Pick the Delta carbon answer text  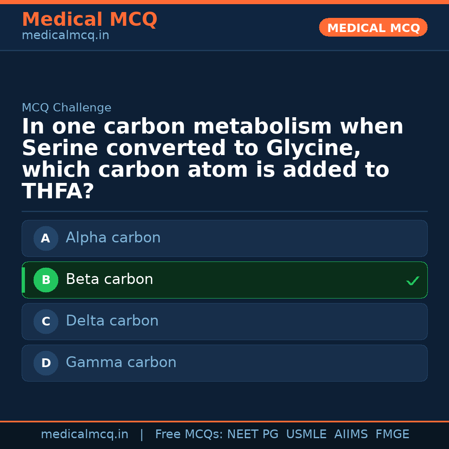tap(112, 321)
